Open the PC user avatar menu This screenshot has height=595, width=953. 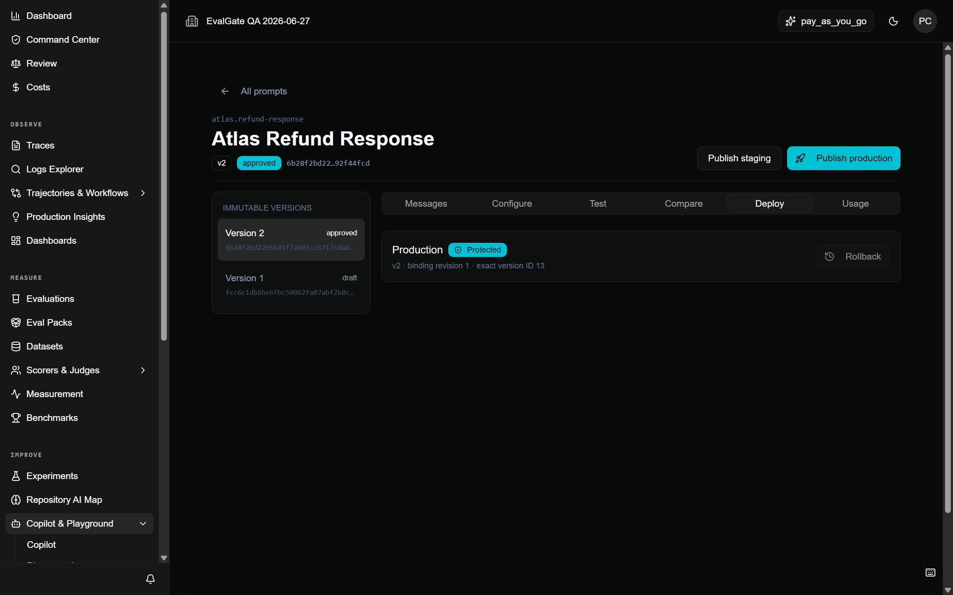click(x=925, y=21)
